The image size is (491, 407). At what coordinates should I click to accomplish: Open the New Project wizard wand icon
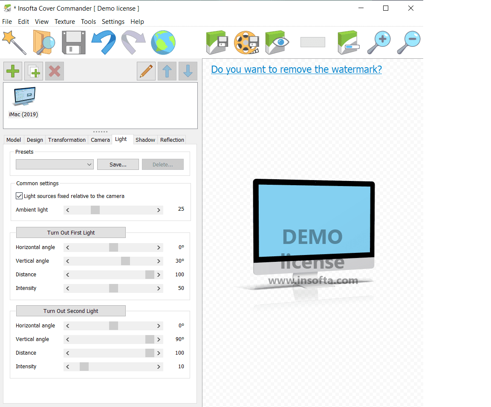pos(14,42)
